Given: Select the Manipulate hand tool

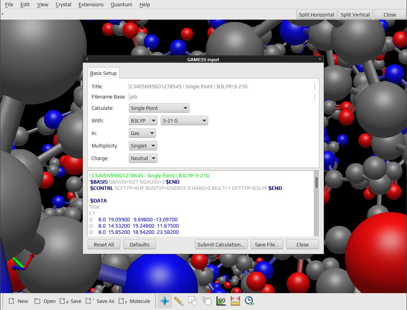Looking at the screenshot, I should (207, 301).
